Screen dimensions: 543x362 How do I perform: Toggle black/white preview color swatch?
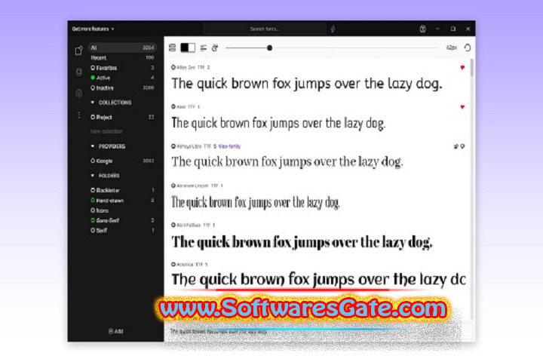coord(188,48)
